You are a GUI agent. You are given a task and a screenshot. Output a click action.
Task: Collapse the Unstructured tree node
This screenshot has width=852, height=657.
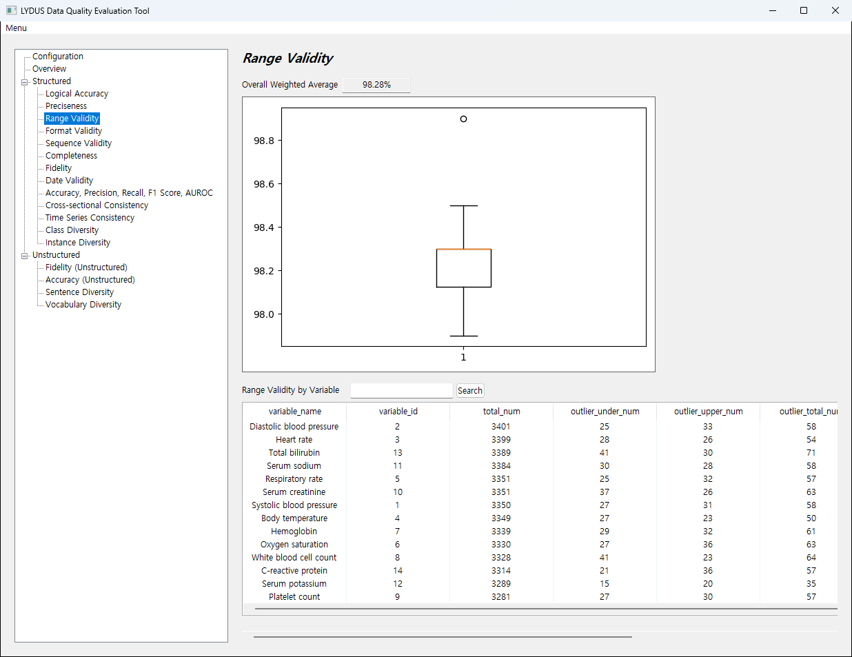point(25,256)
